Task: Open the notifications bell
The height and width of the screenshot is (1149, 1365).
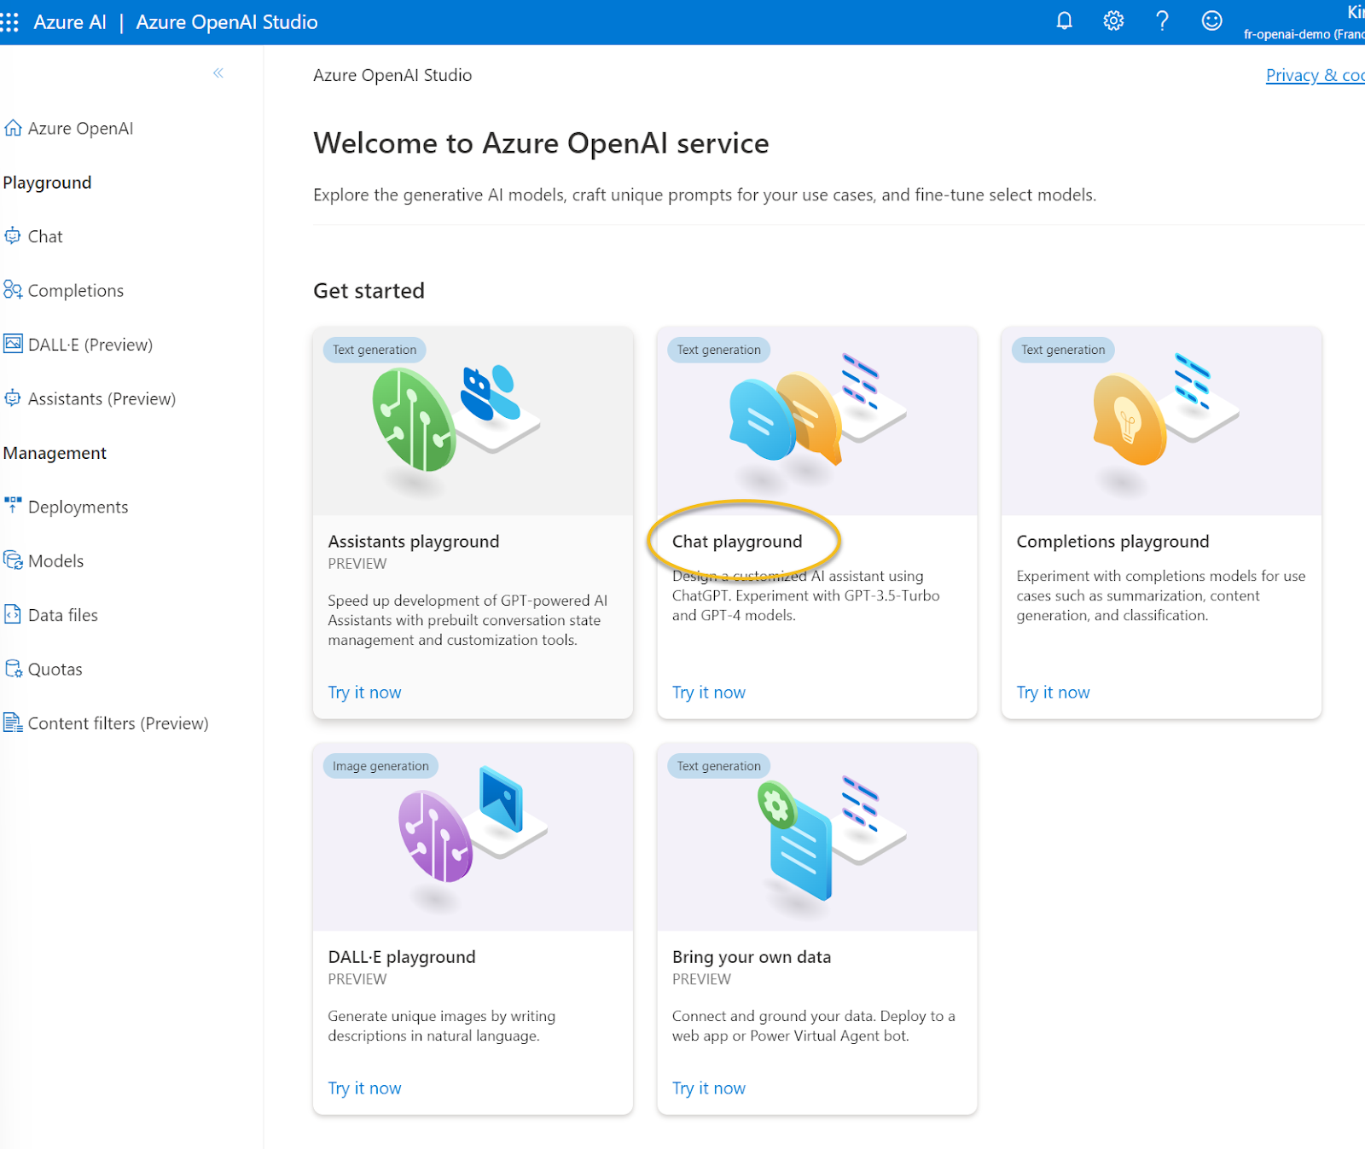Action: pyautogui.click(x=1064, y=20)
